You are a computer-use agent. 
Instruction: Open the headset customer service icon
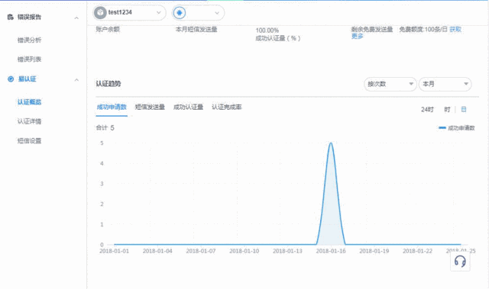(x=460, y=262)
